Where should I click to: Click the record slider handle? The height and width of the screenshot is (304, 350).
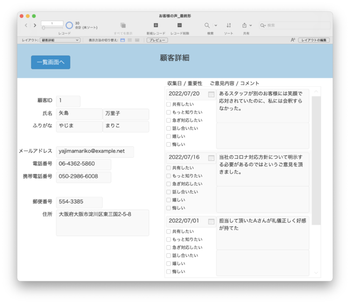tap(44, 27)
